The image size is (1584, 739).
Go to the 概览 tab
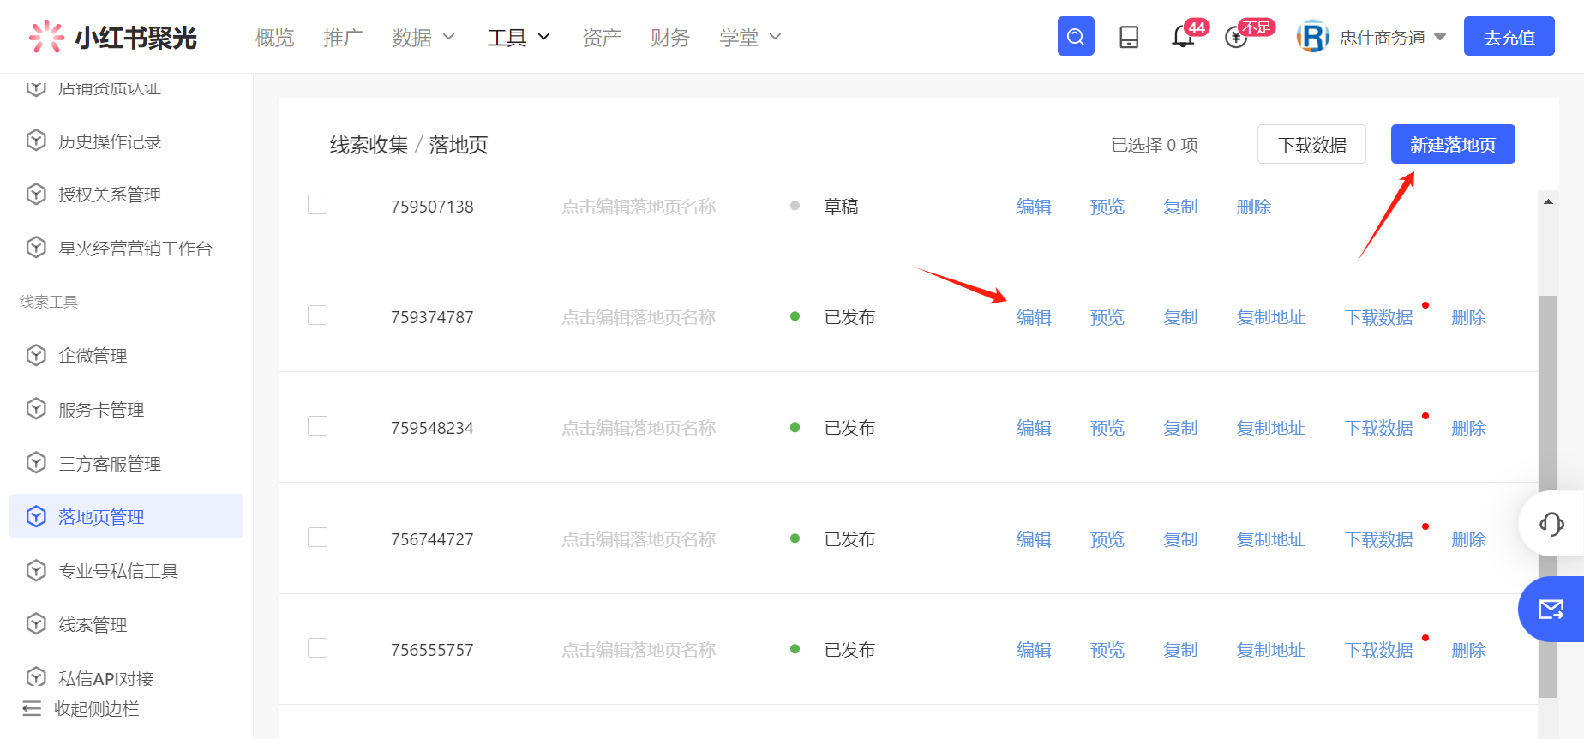(x=274, y=37)
